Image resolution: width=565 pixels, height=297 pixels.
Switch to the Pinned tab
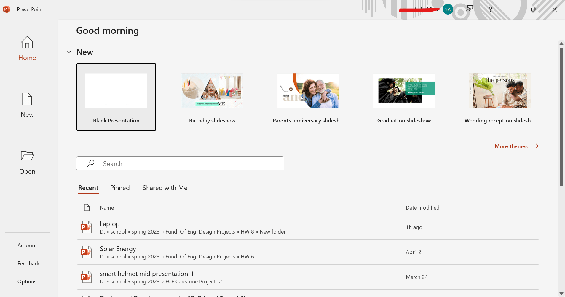click(x=120, y=188)
